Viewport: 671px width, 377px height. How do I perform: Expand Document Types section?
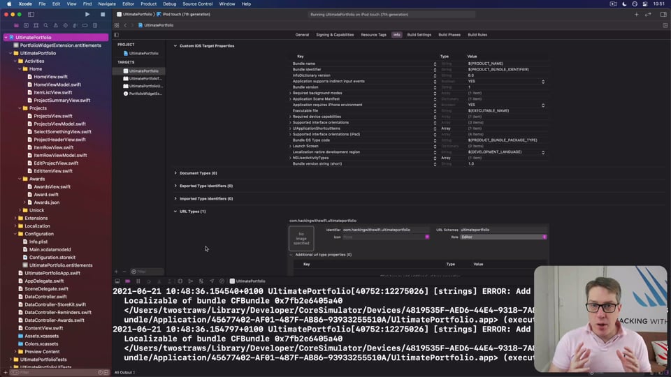[175, 173]
